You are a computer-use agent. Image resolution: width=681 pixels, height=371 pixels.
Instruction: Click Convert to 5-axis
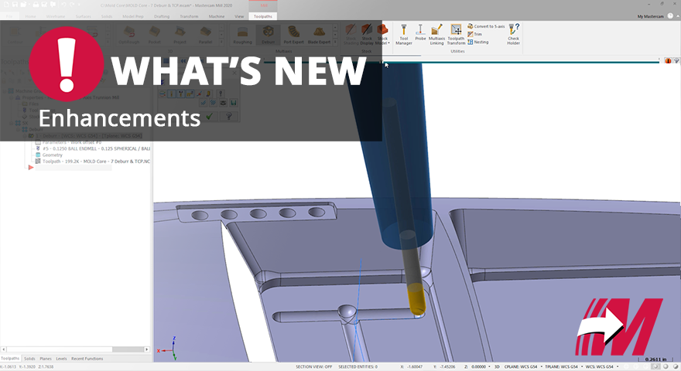486,26
